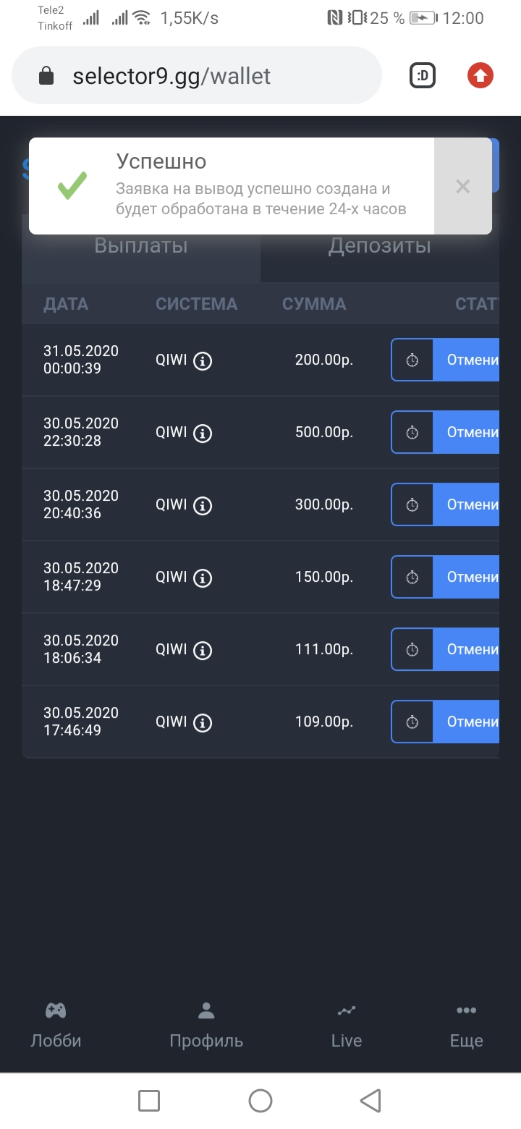Cancel the 150.00р. withdrawal request
521x1129 pixels.
point(466,577)
